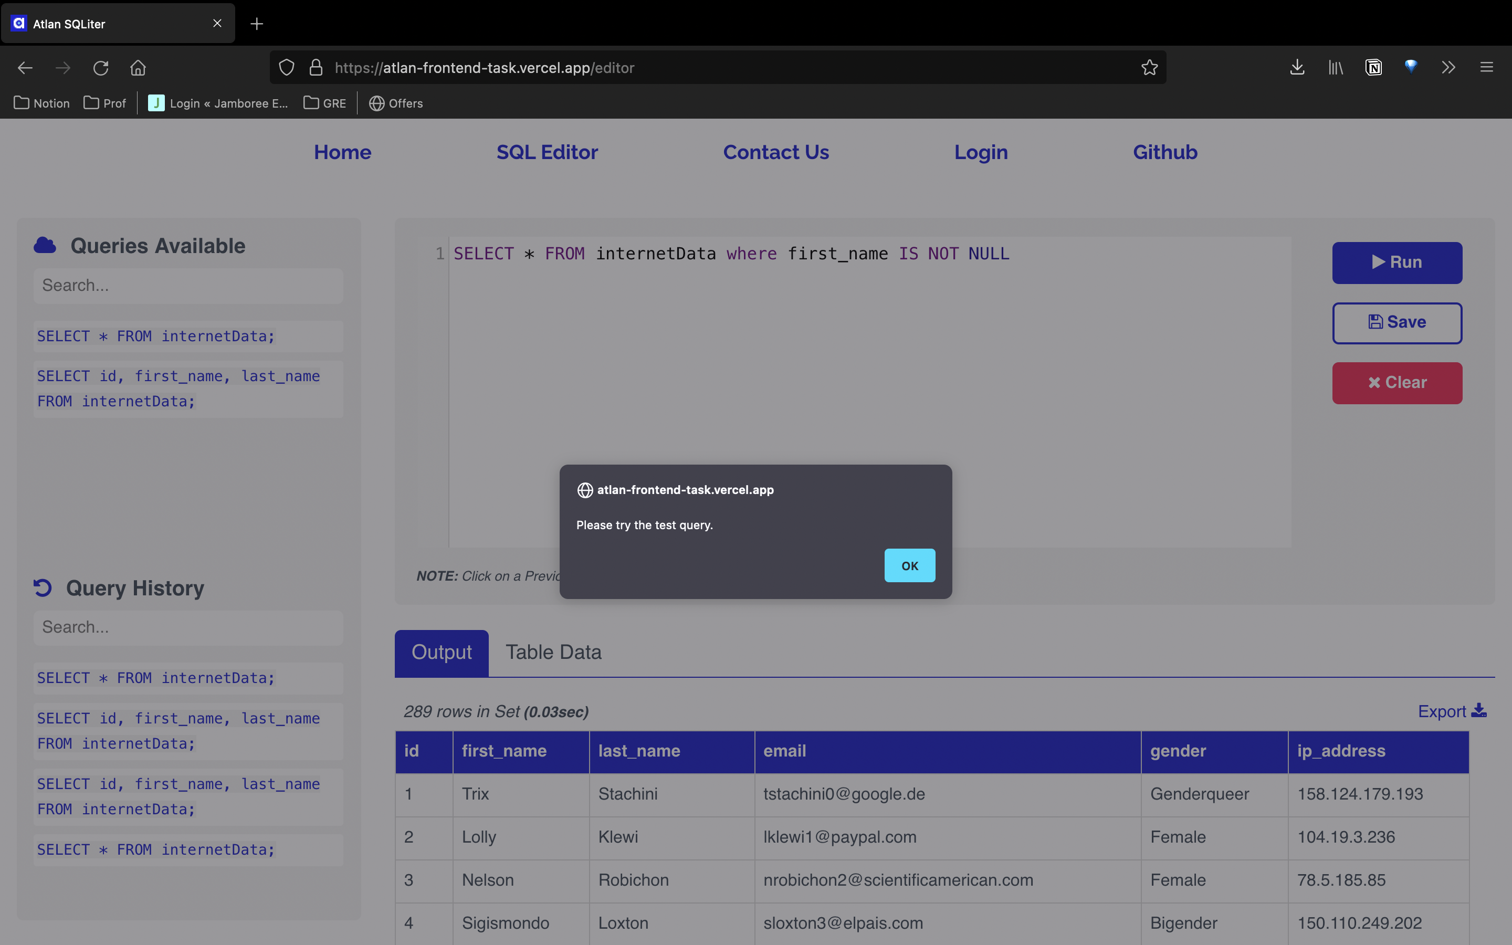Open the Github navigation link
Image resolution: width=1512 pixels, height=945 pixels.
tap(1164, 152)
